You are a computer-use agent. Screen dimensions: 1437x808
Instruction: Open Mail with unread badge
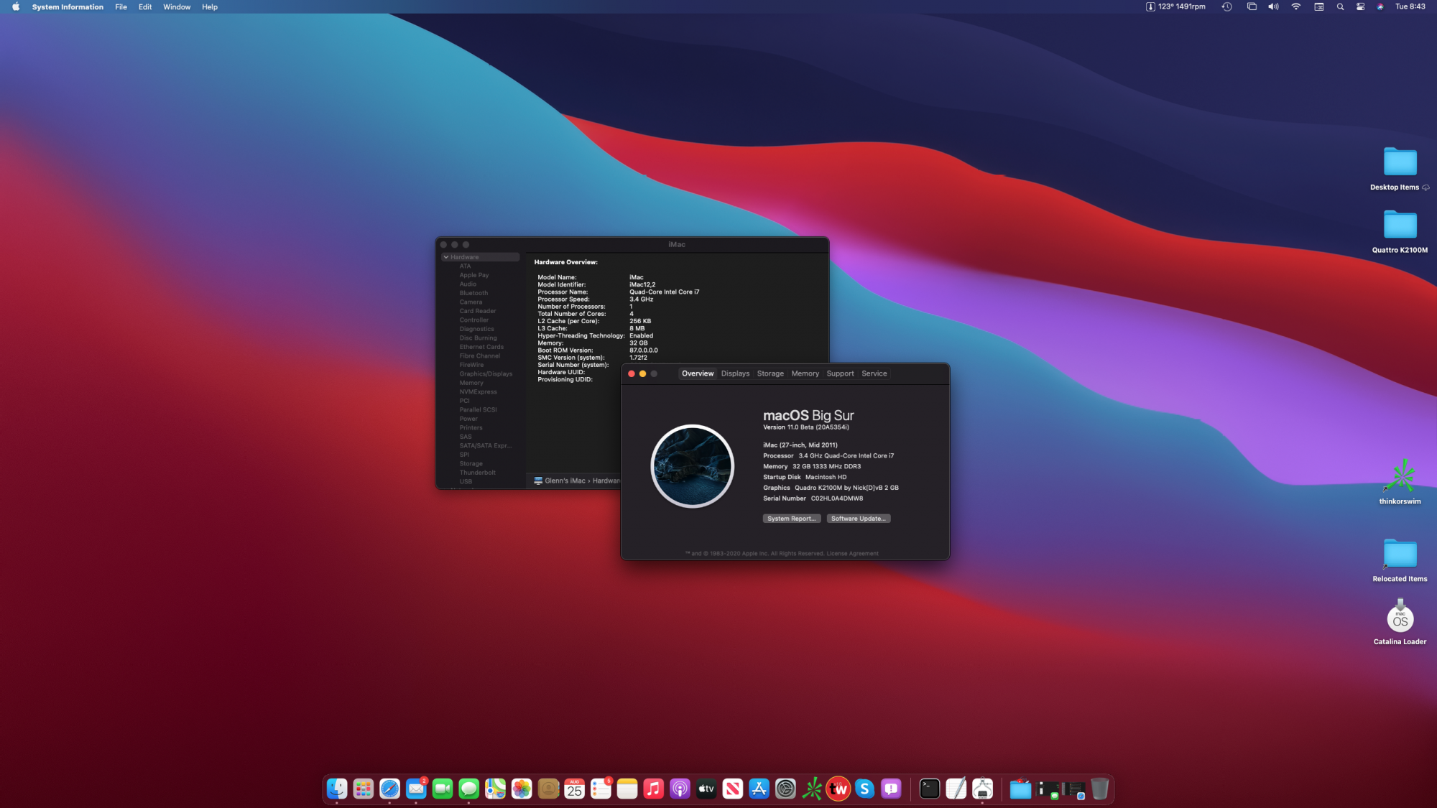(x=416, y=789)
